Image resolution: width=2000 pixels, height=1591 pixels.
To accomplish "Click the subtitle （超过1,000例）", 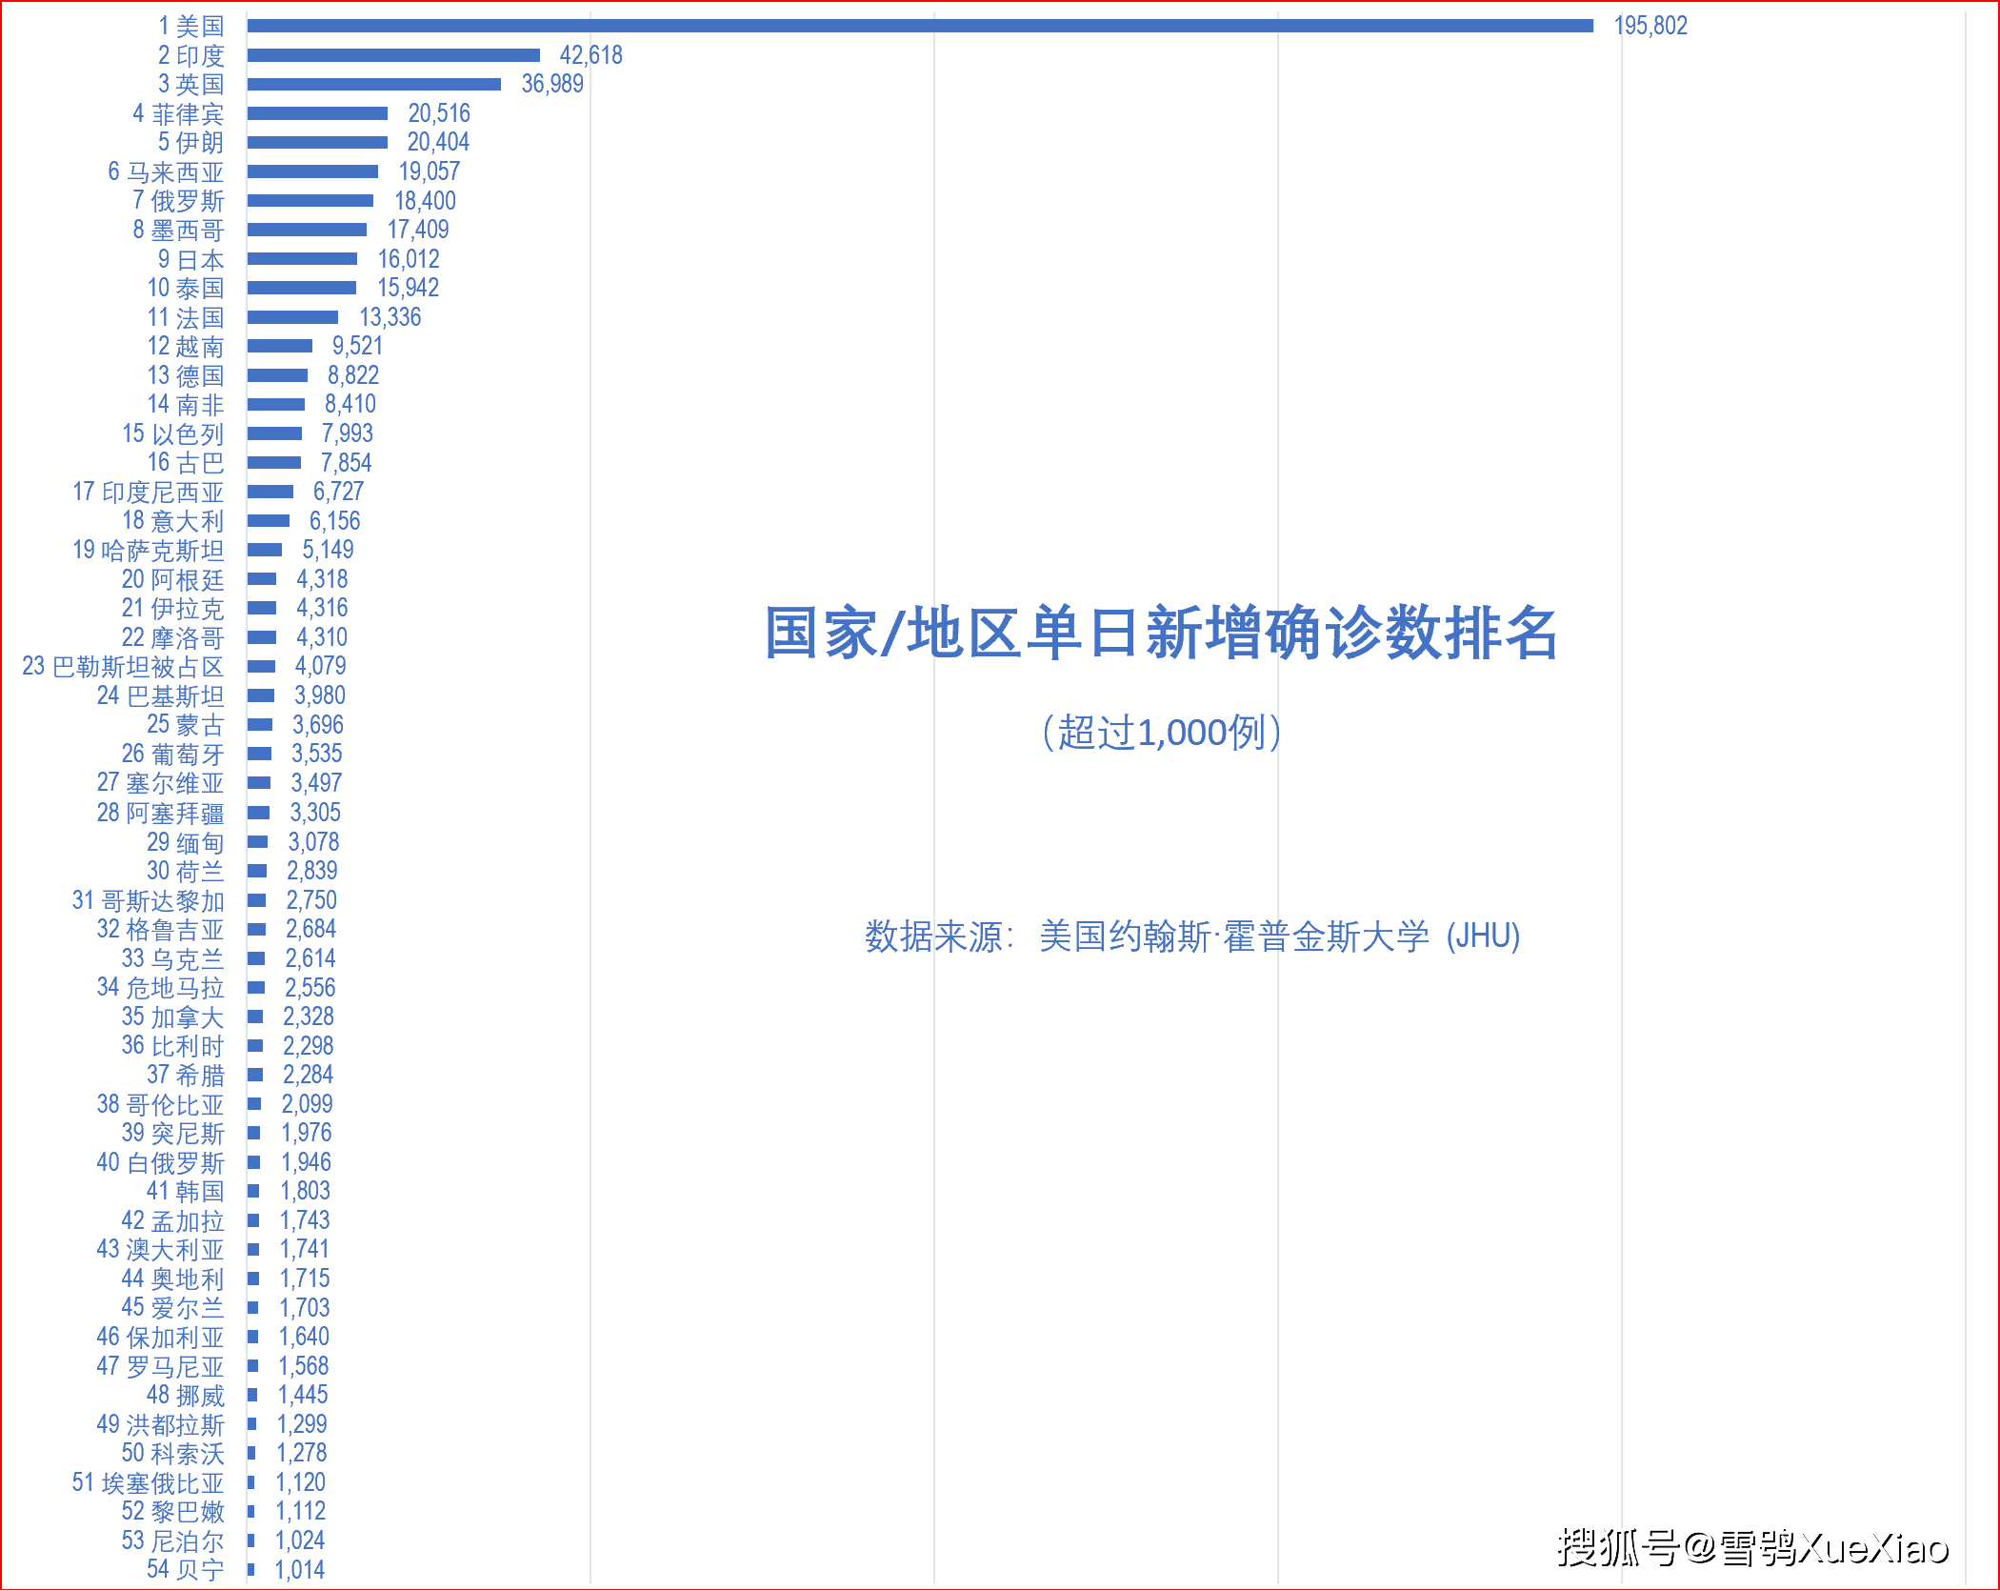I will pos(1161,733).
